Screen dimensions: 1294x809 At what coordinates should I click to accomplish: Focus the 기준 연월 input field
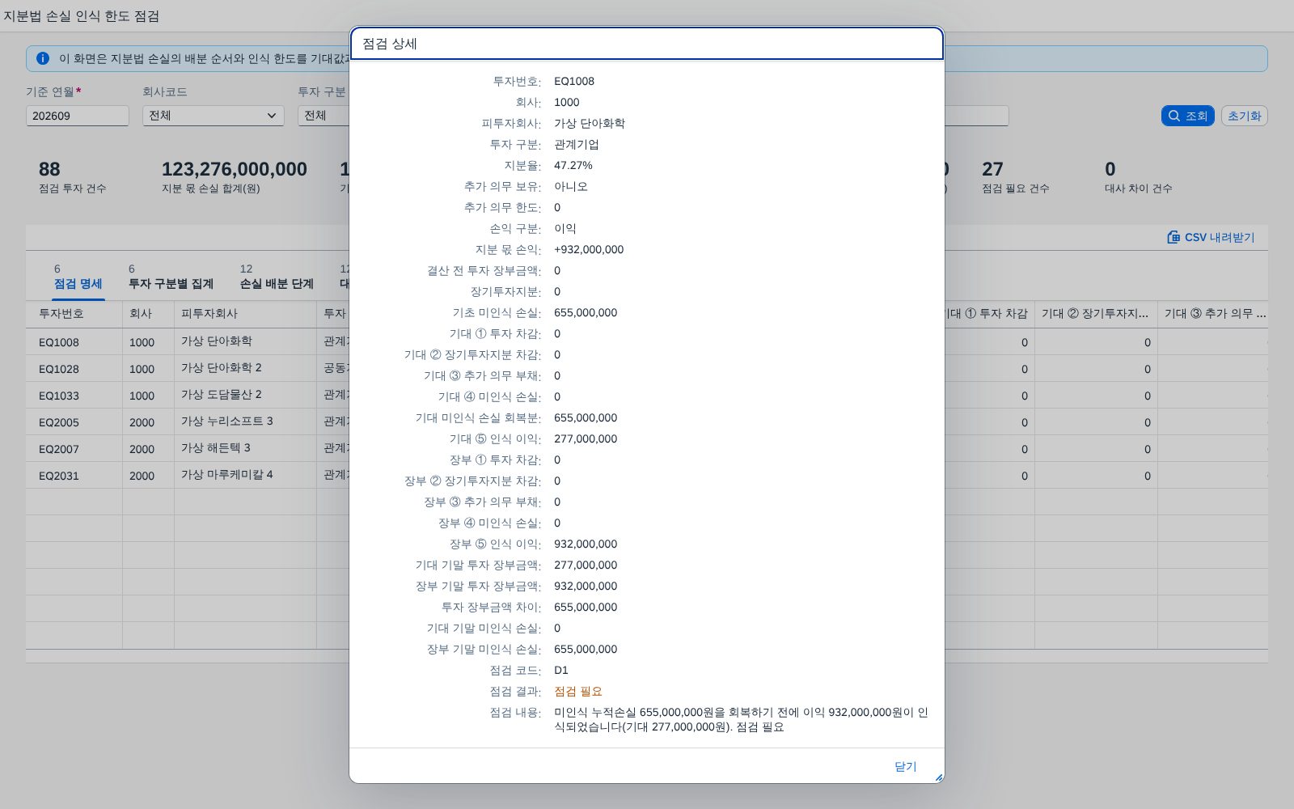coord(78,116)
